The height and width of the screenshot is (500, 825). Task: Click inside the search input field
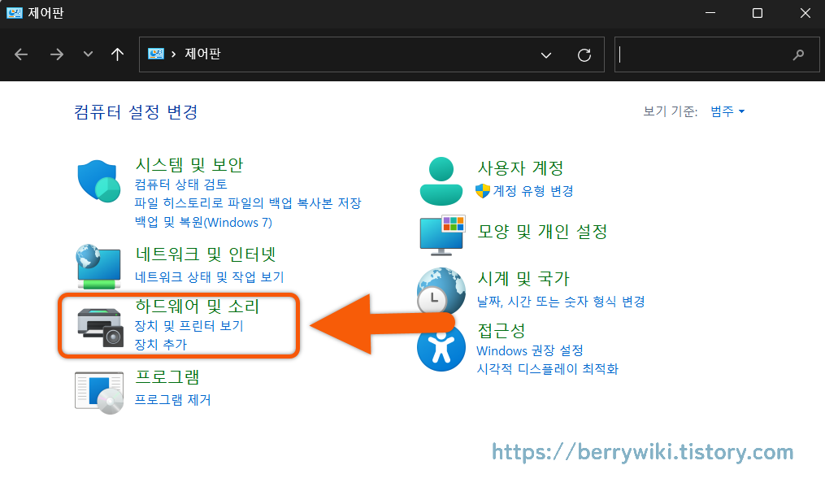click(707, 54)
